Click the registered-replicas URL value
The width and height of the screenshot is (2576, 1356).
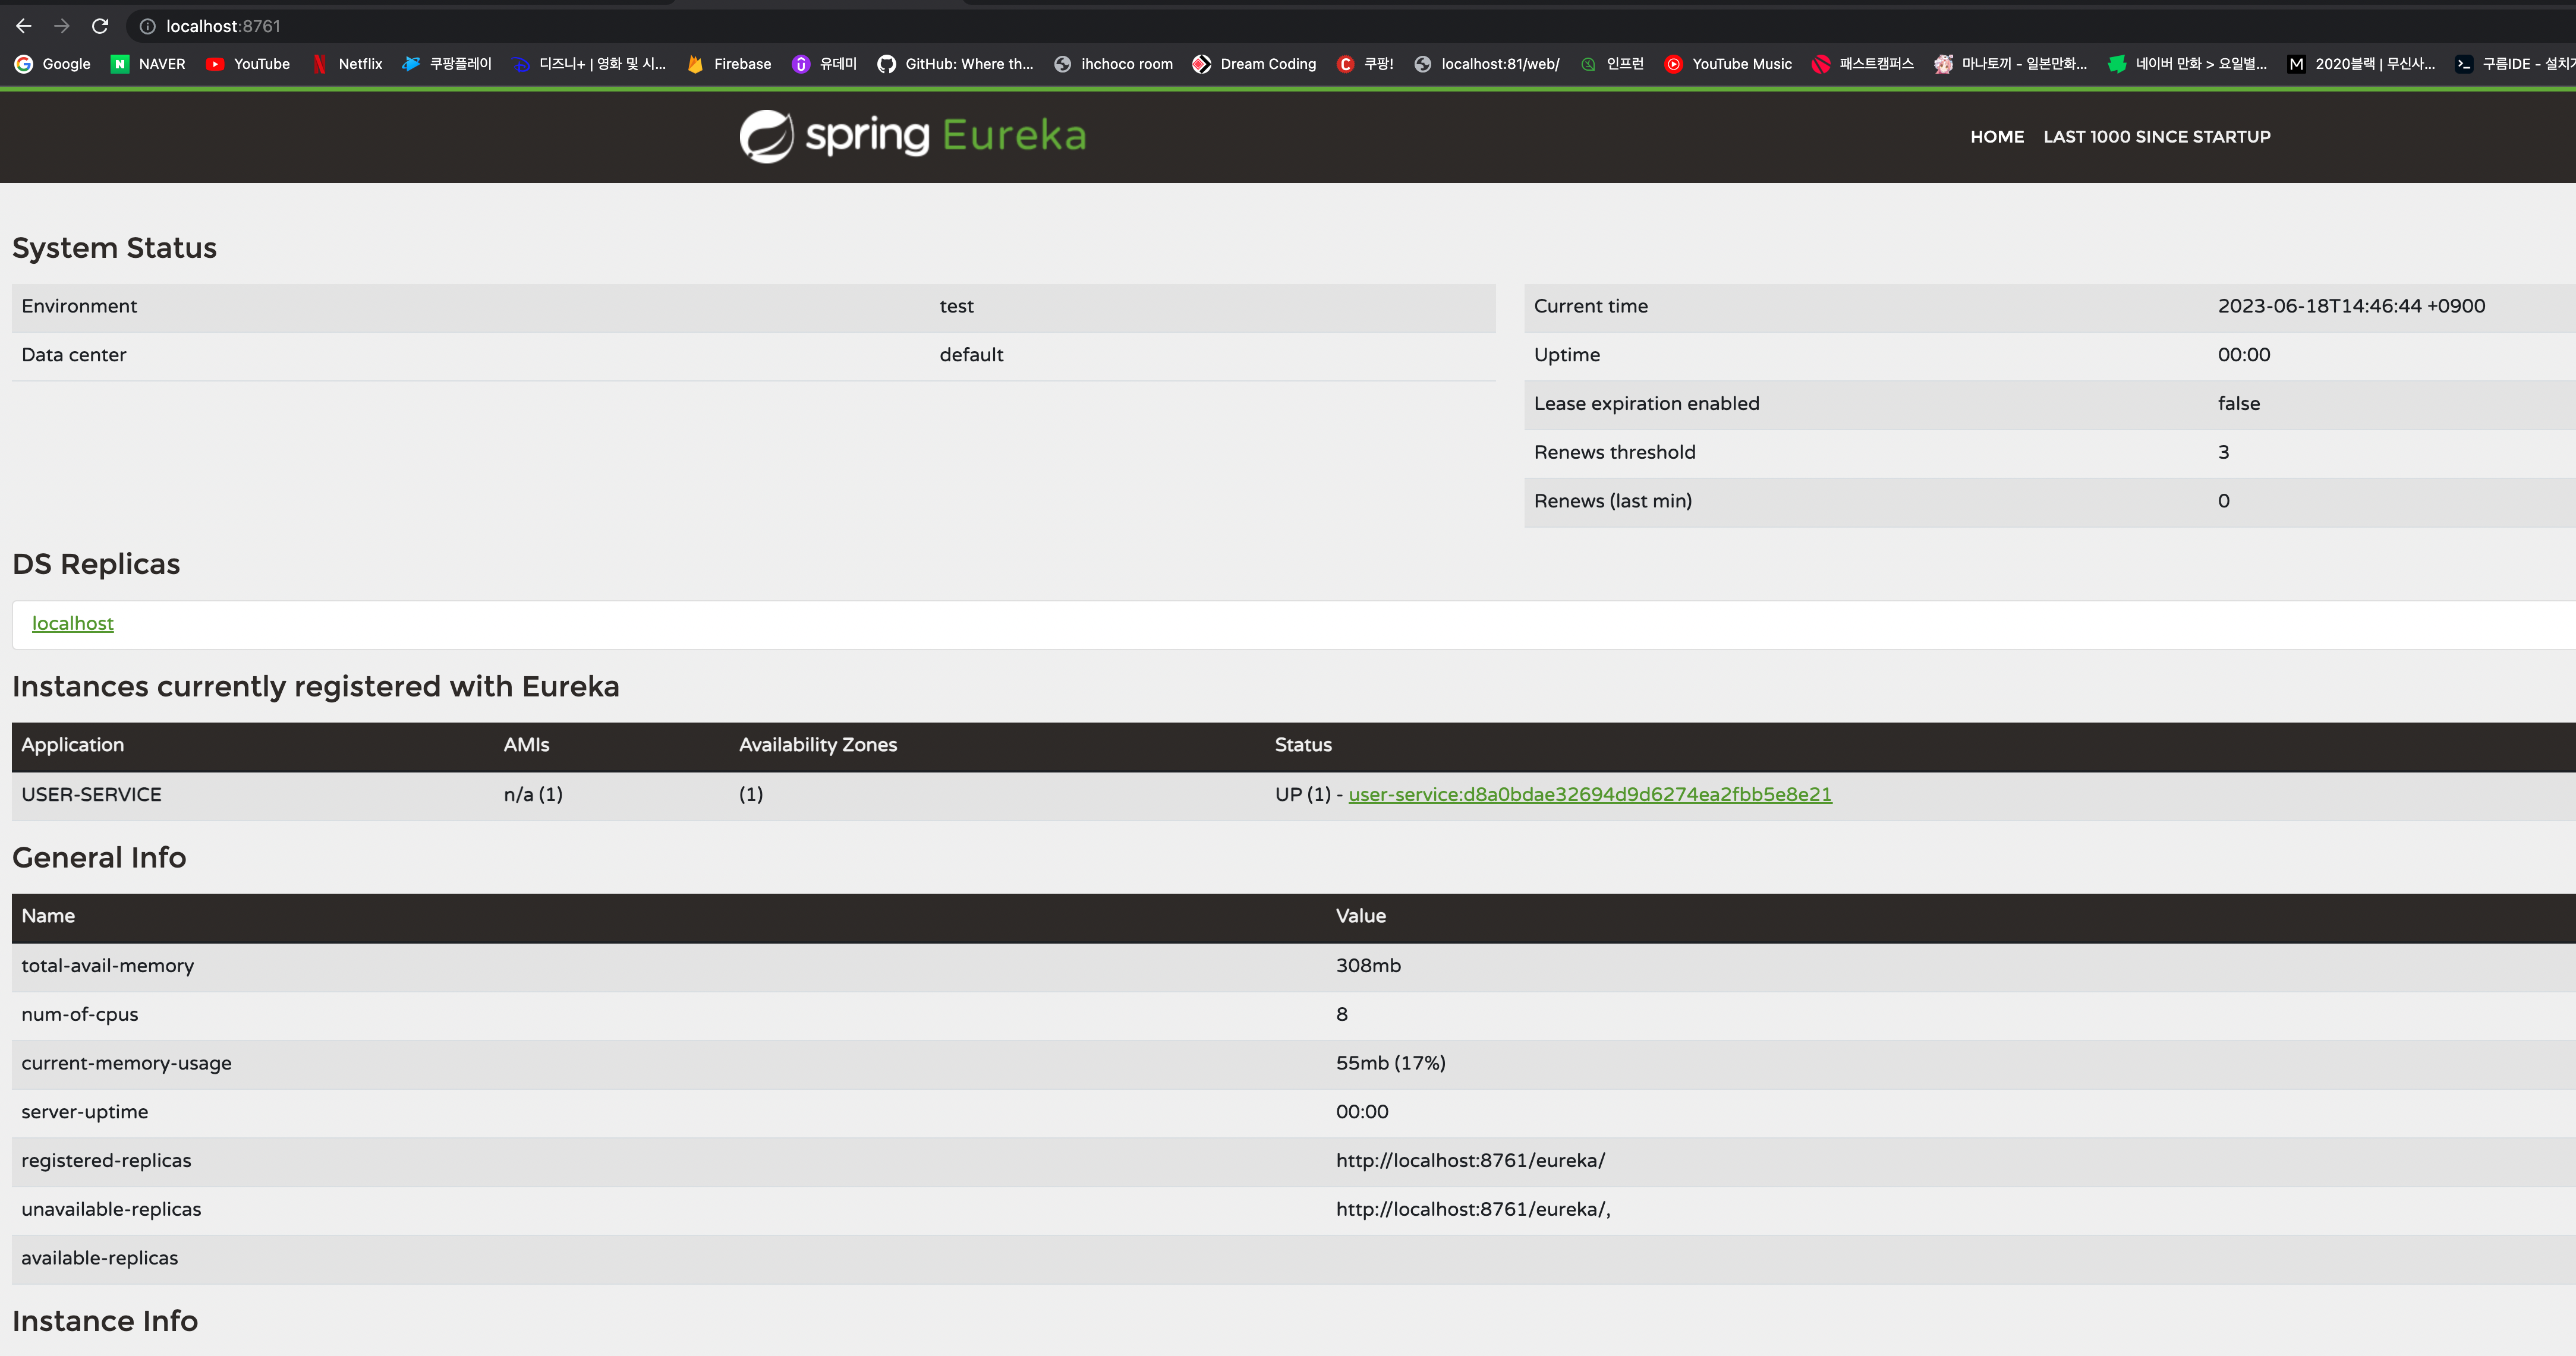pyautogui.click(x=1470, y=1161)
